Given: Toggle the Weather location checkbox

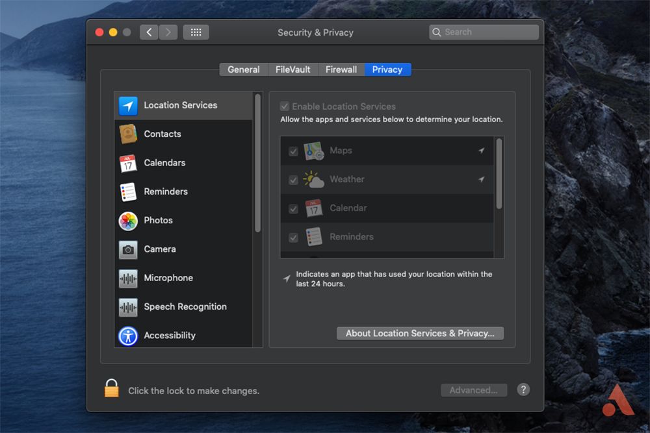Looking at the screenshot, I should click(x=293, y=180).
